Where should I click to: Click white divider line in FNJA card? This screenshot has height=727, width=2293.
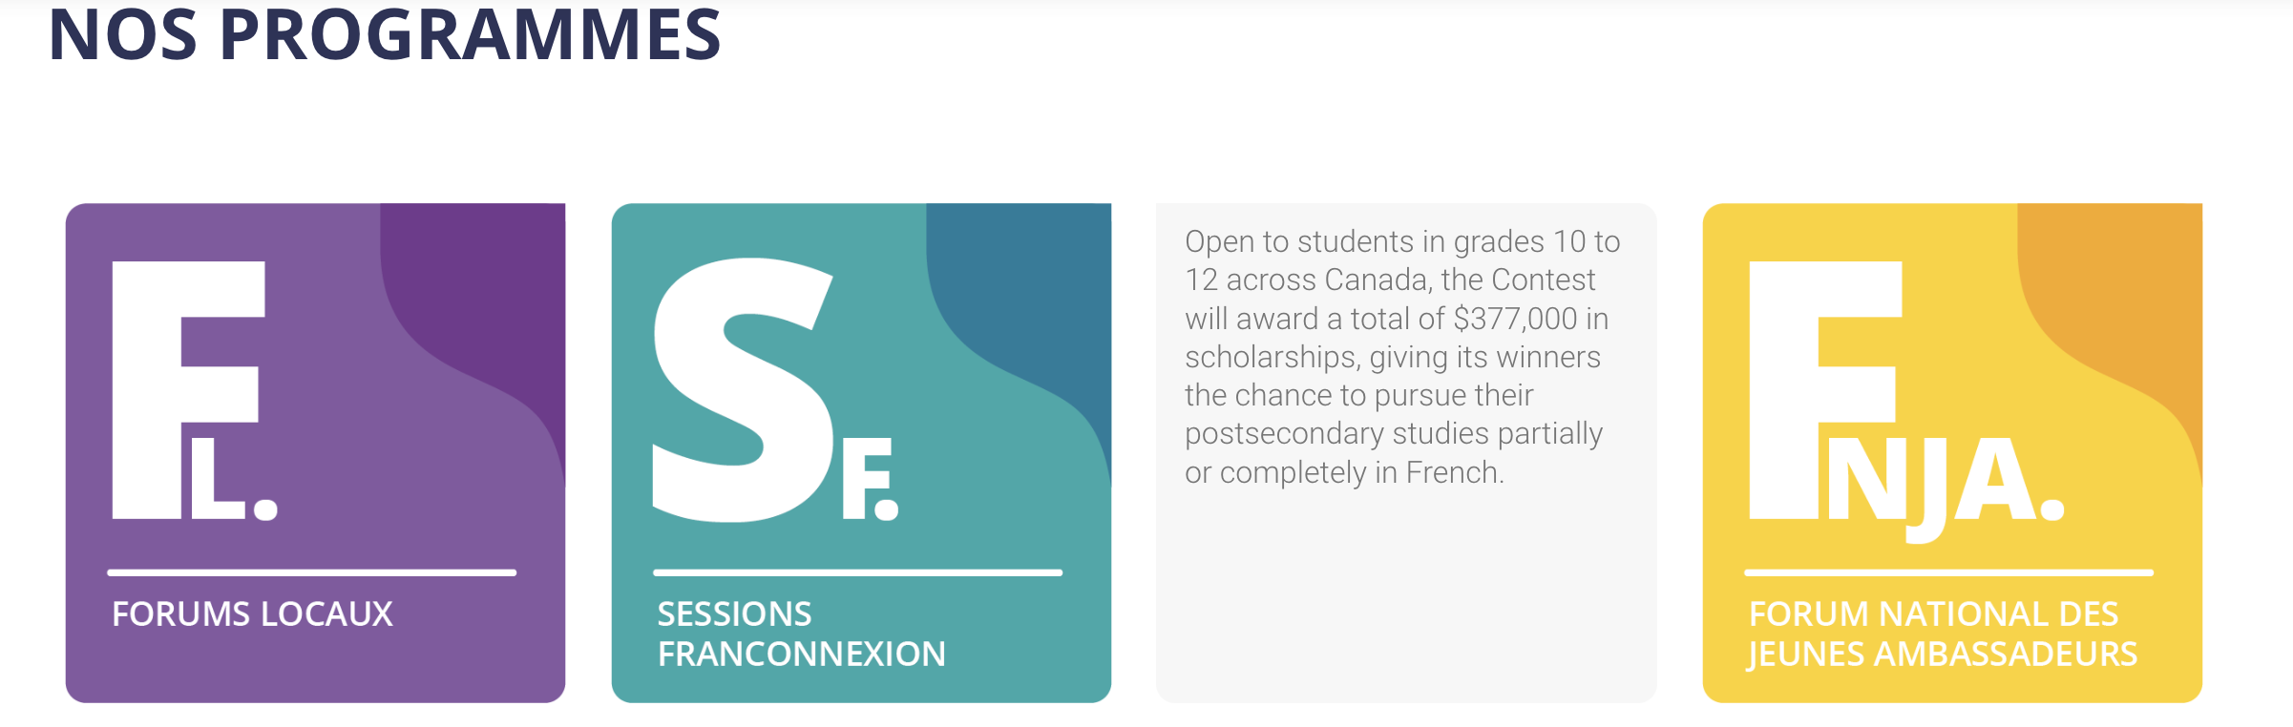point(1948,572)
